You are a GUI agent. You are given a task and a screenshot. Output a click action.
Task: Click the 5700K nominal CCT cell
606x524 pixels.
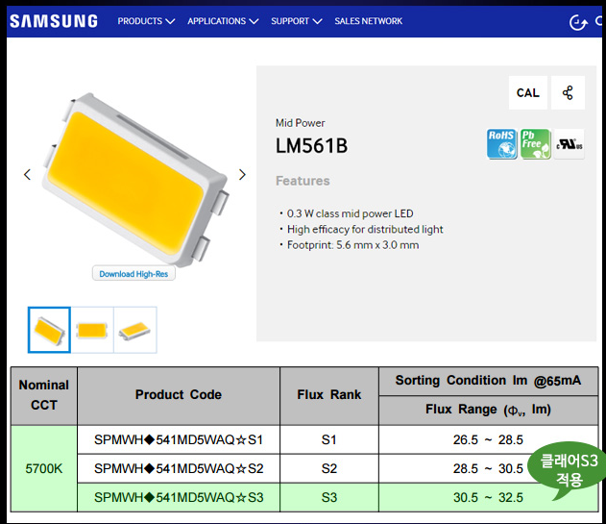[44, 468]
